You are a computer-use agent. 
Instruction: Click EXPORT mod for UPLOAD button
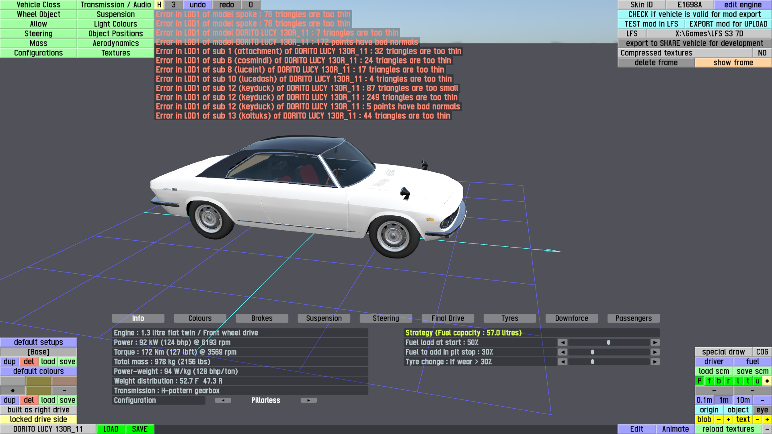pyautogui.click(x=728, y=24)
